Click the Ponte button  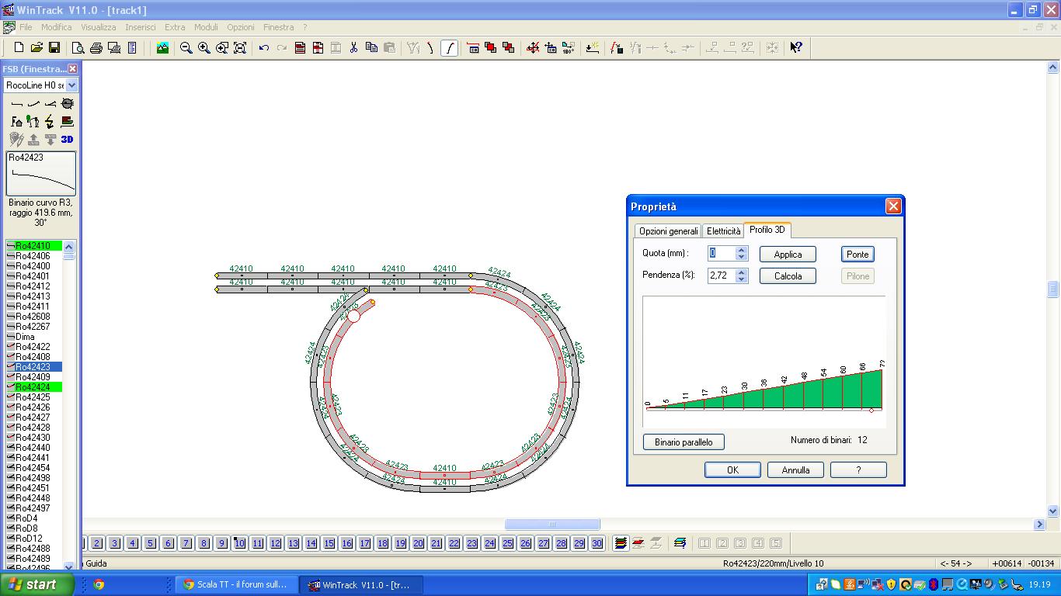coord(857,255)
